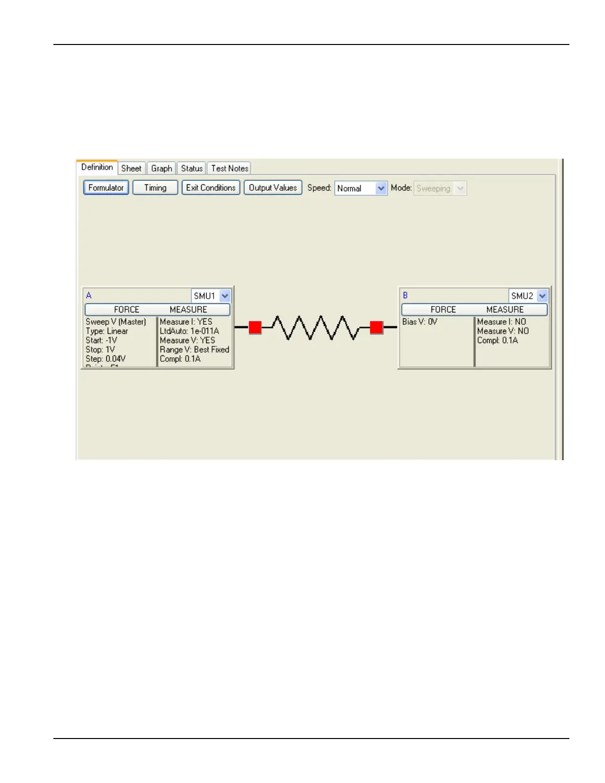The width and height of the screenshot is (605, 783).
Task: Click 'Measure V: YES' in terminal A
Action: (187, 341)
